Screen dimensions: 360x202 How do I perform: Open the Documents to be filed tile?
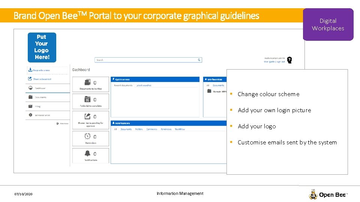pos(91,84)
